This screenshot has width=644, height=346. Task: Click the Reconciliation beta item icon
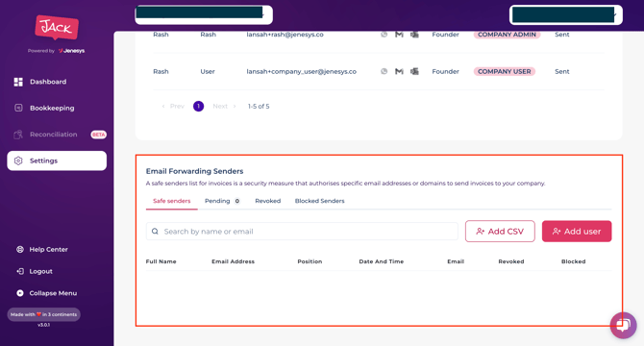18,135
